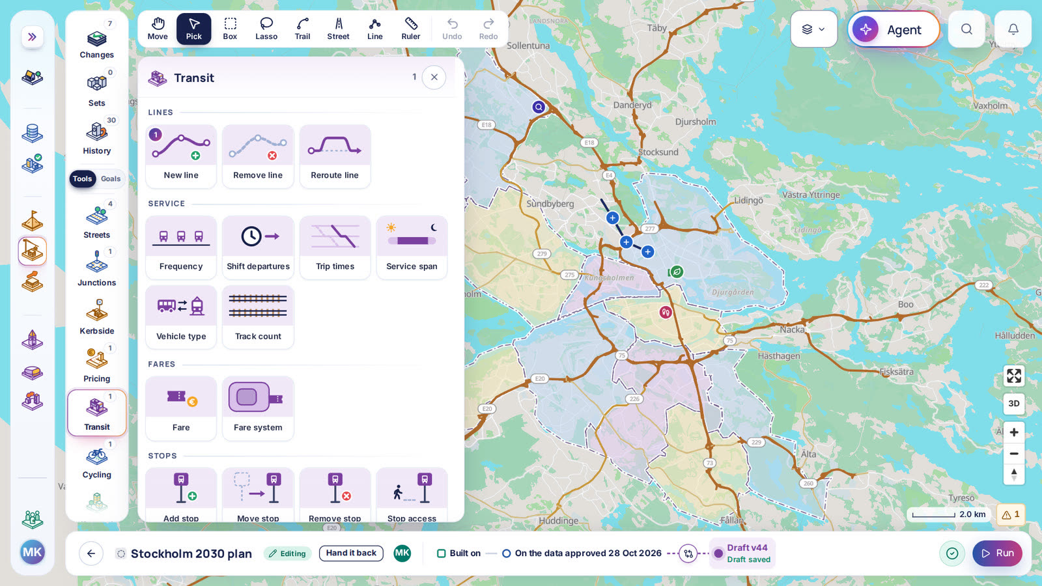Screen dimensions: 1042x586
Task: Open the Fare system tool
Action: pyautogui.click(x=258, y=408)
